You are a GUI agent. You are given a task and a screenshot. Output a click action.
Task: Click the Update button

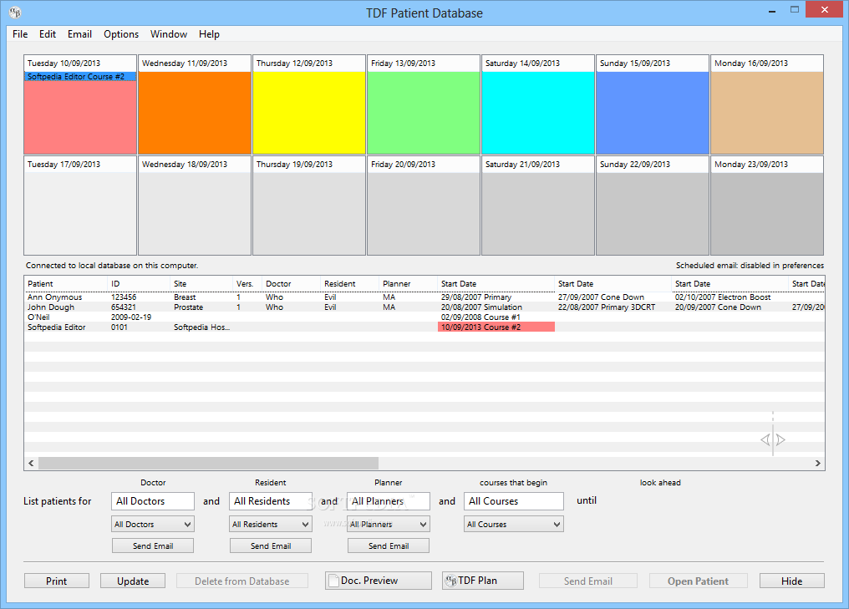point(133,581)
